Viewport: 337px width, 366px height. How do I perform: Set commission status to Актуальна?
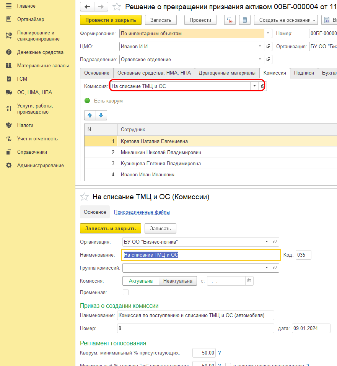pos(141,281)
